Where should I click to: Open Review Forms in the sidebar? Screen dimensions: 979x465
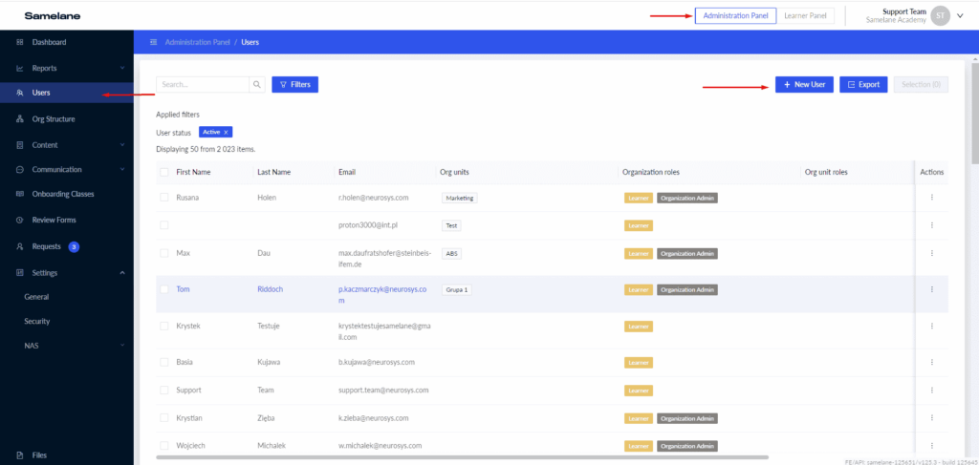(53, 220)
